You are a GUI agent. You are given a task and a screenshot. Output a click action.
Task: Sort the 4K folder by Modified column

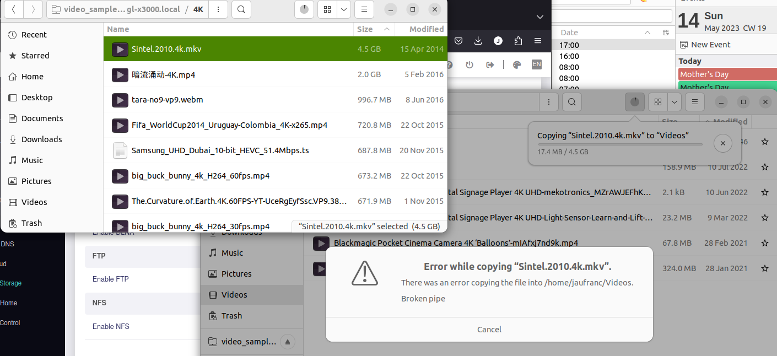tap(422, 29)
